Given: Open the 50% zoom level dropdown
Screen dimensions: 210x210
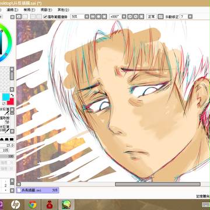Looking at the screenshot, I should [87, 17].
